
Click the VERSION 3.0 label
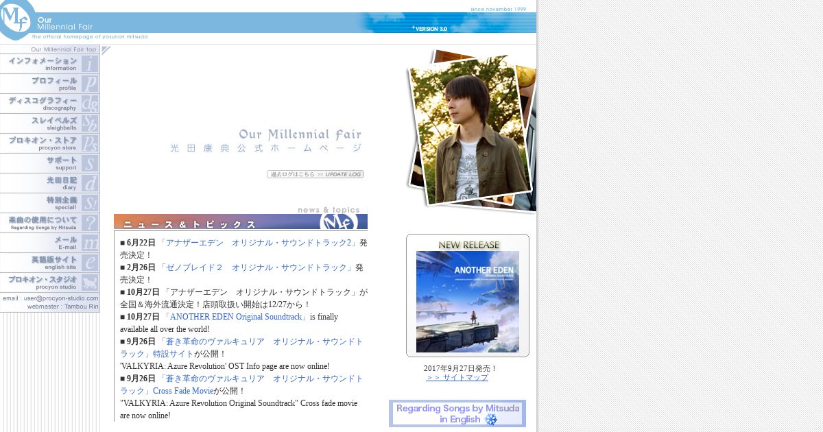coord(429,29)
